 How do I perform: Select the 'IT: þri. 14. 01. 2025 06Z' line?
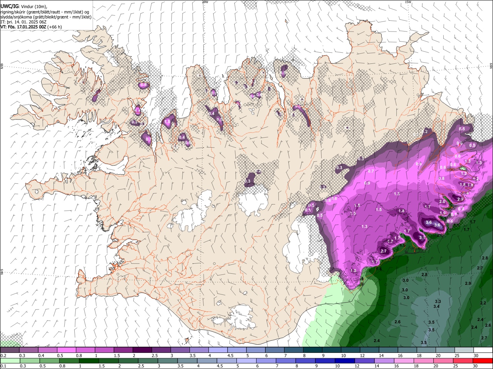23,22
